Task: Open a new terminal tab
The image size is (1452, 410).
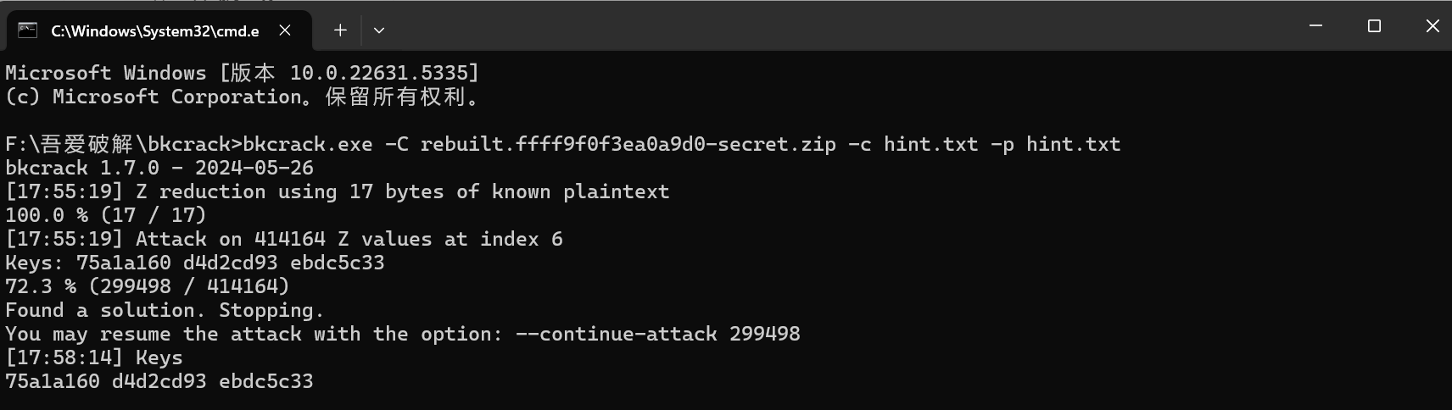Action: [x=340, y=30]
